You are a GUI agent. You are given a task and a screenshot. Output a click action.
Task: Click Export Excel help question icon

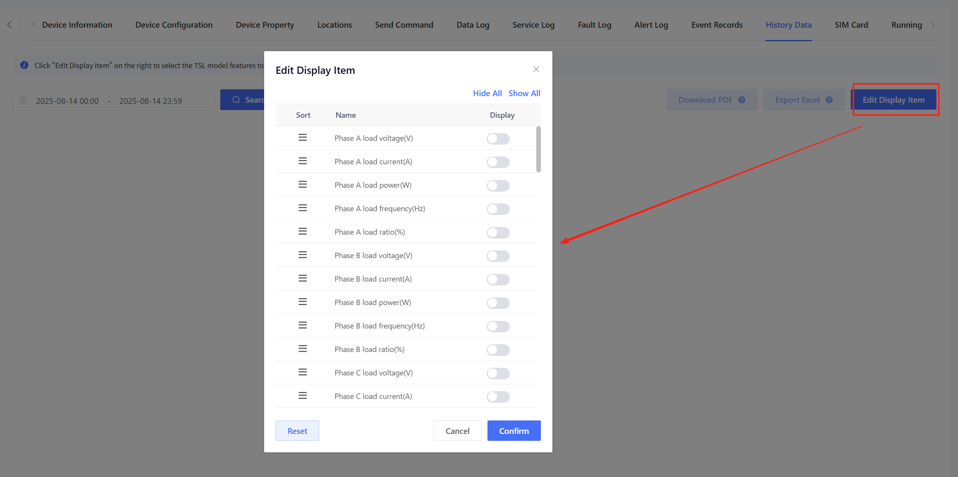(x=829, y=100)
